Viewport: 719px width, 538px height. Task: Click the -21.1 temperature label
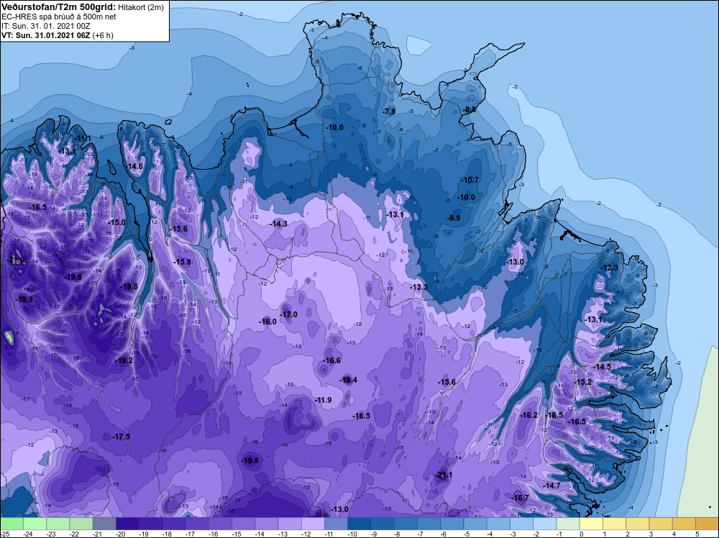point(444,475)
